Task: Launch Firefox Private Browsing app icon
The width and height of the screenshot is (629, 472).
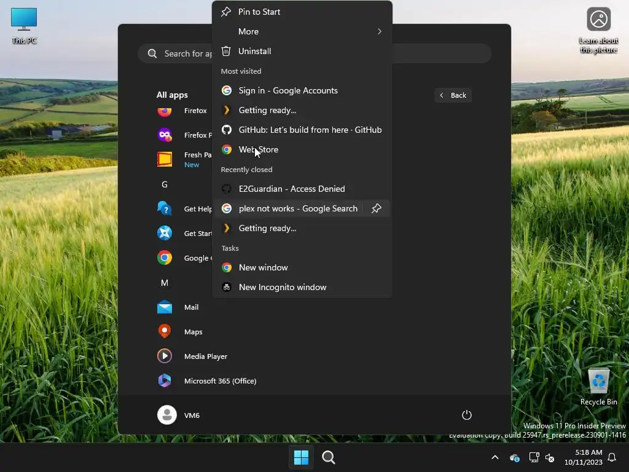Action: [x=165, y=135]
